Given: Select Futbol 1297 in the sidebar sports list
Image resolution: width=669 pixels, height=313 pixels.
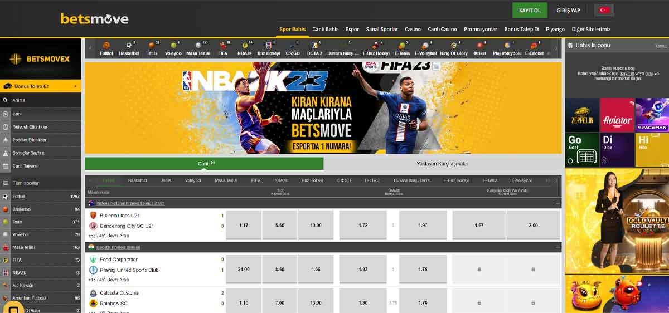Looking at the screenshot, I should pyautogui.click(x=41, y=197).
